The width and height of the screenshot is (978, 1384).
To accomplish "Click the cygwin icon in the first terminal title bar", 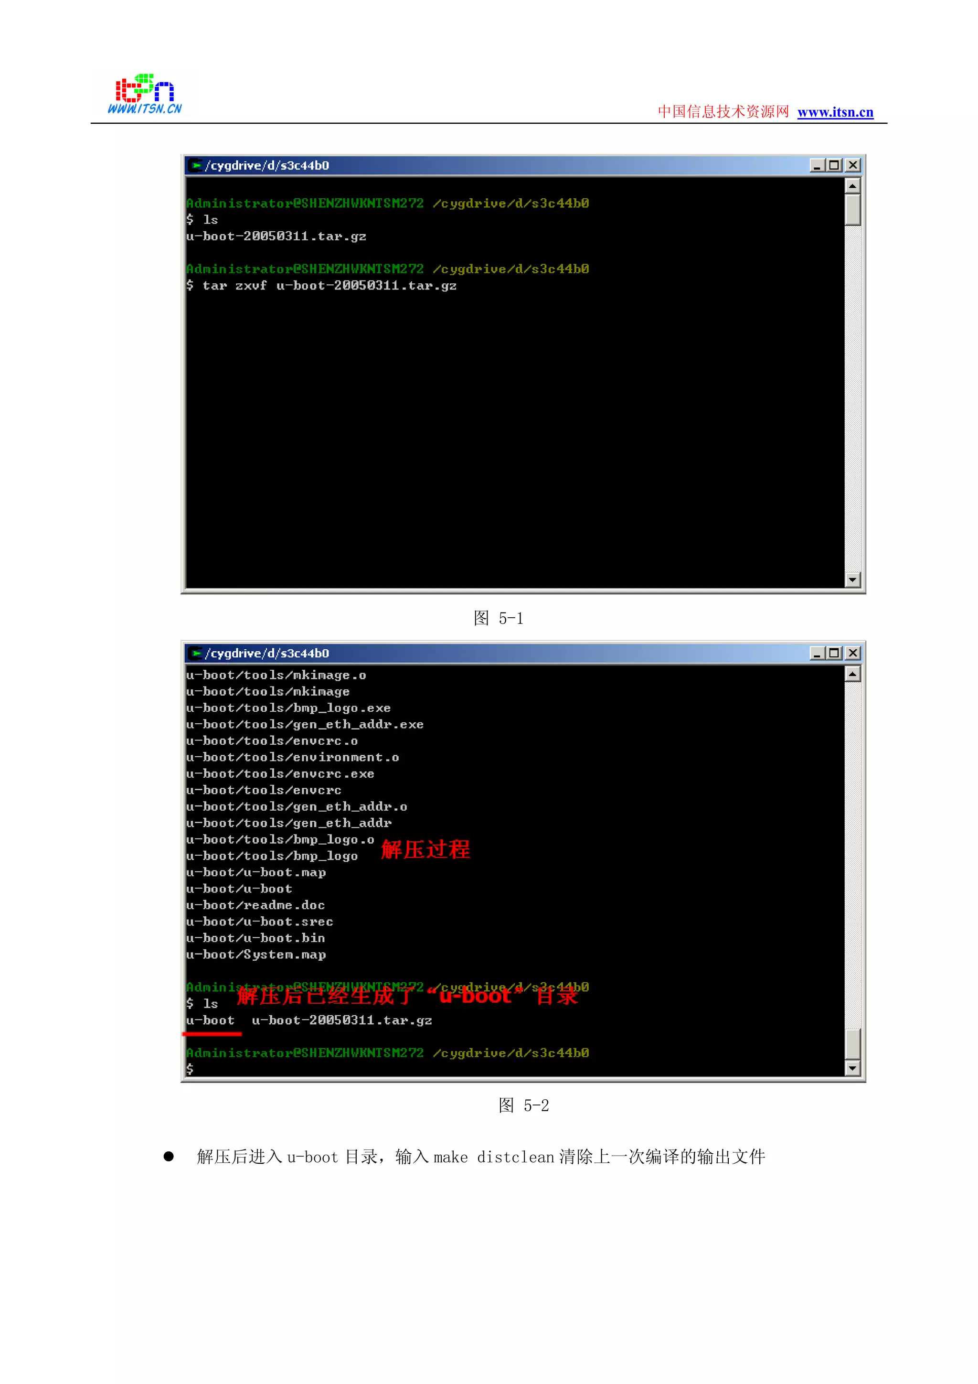I will click(x=195, y=165).
